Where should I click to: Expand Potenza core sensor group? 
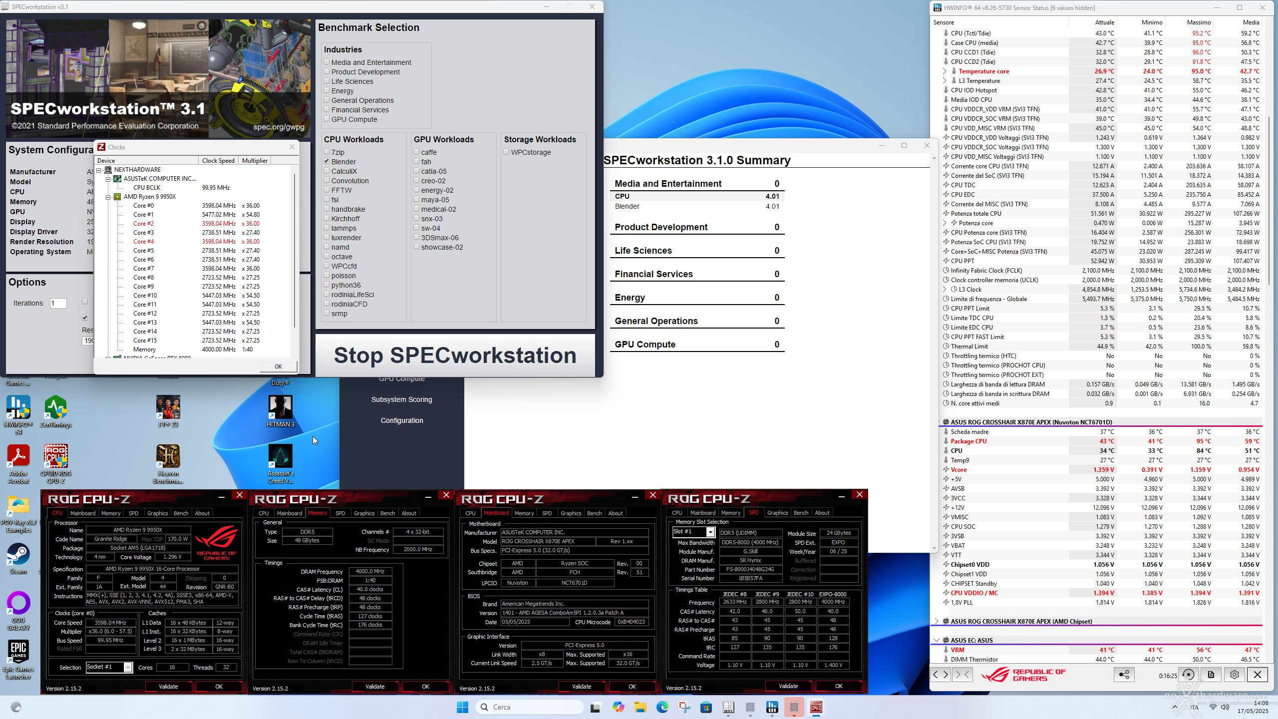tap(944, 223)
